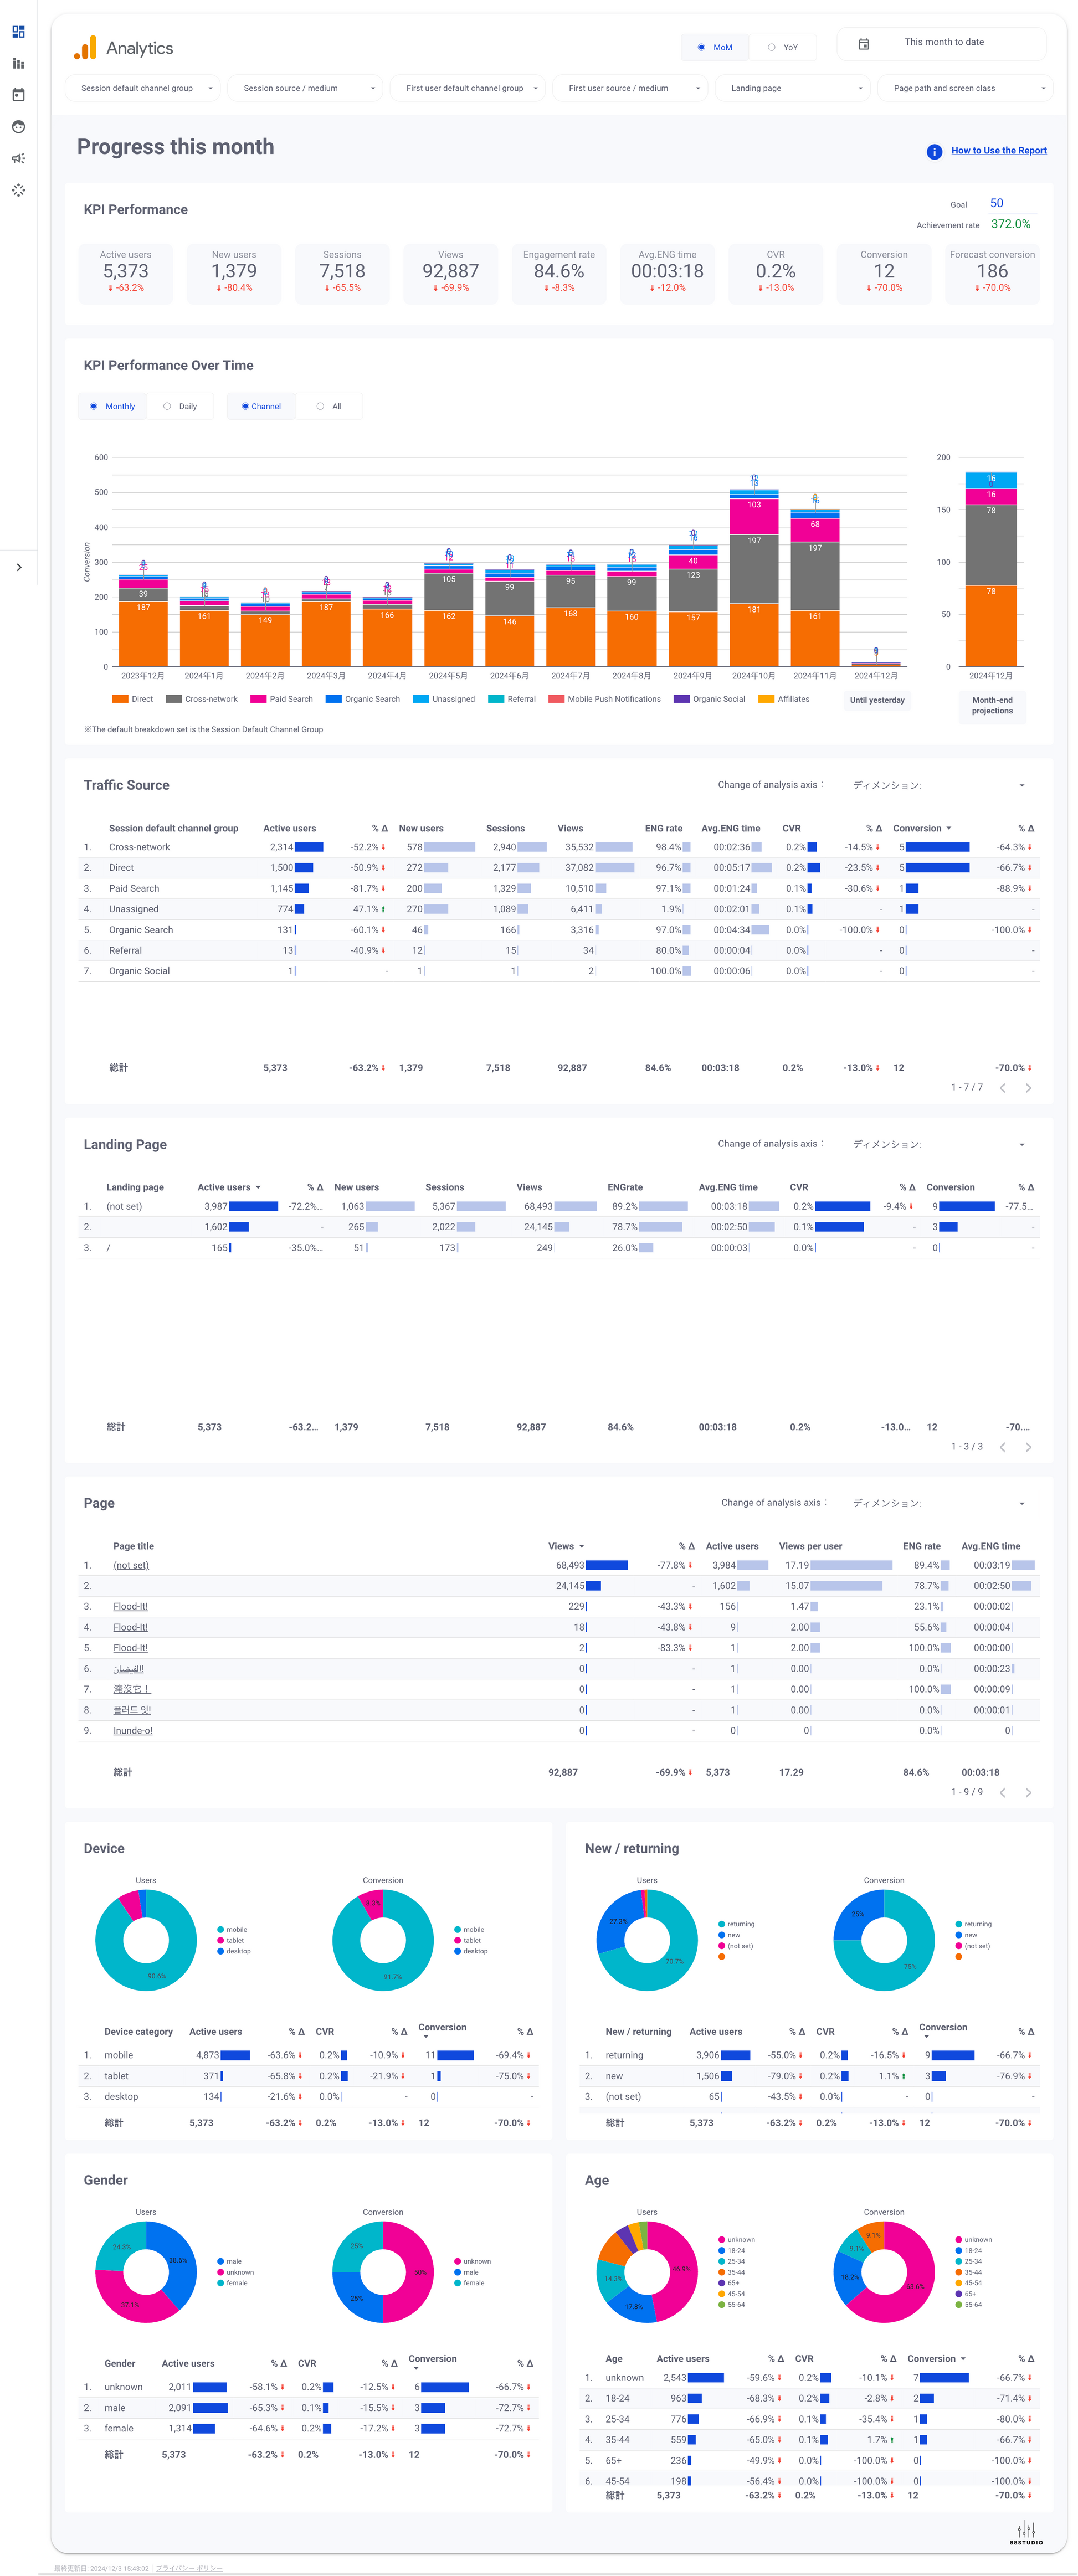Open the This month to date picker
This screenshot has height=2576, width=1078.
(x=941, y=43)
